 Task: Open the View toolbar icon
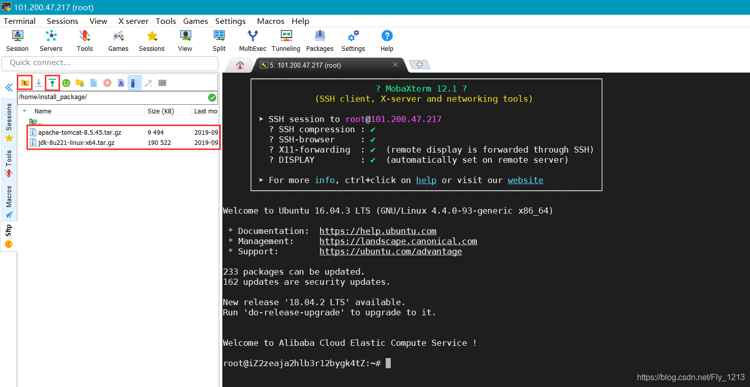(x=185, y=41)
